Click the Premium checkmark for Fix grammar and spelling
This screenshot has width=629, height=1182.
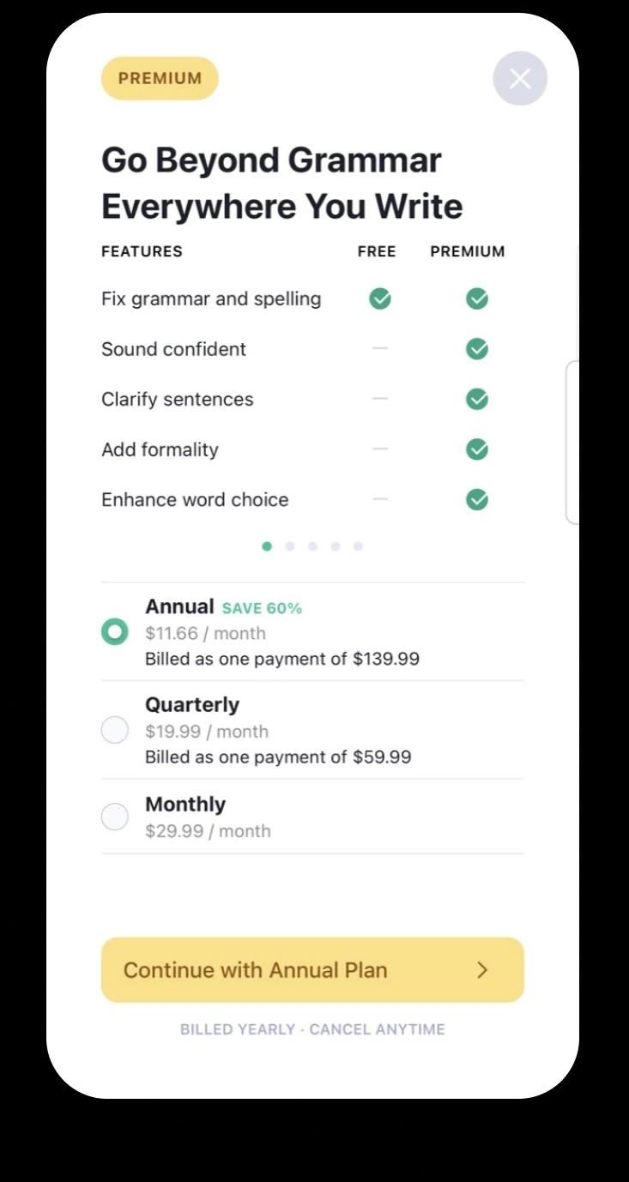pos(477,299)
